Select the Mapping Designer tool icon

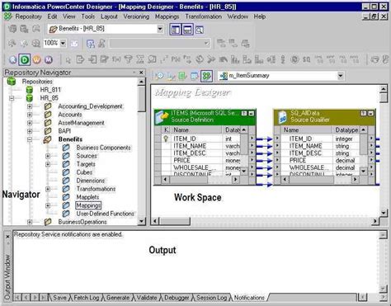206,76
